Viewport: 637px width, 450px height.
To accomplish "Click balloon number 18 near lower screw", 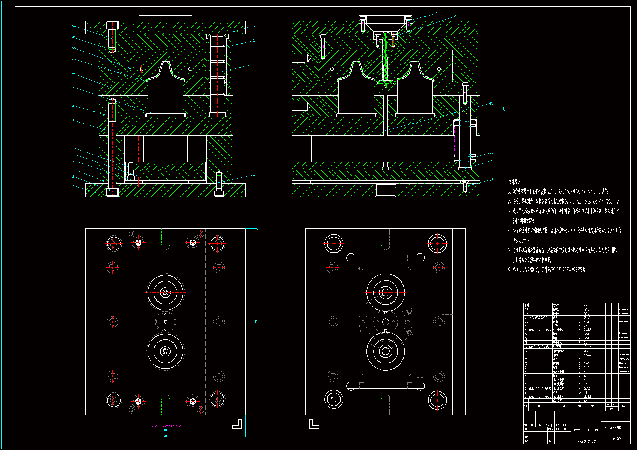I will [x=253, y=175].
